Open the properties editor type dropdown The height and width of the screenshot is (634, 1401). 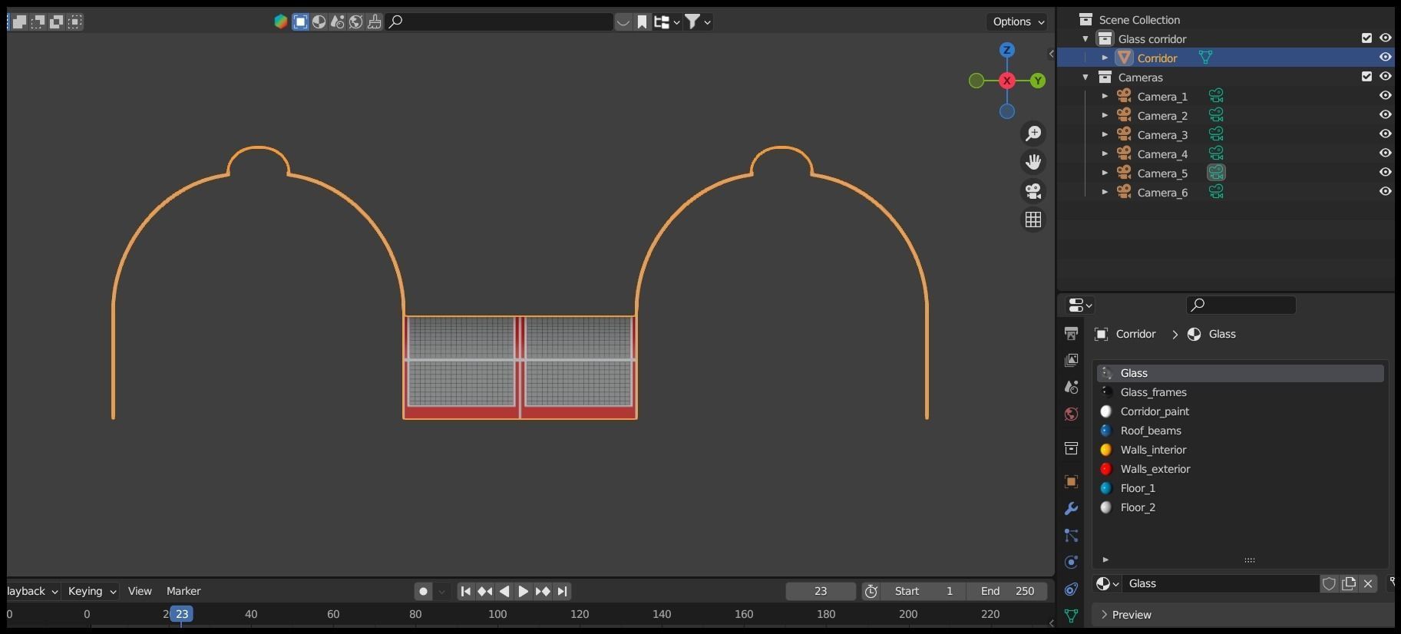(x=1080, y=305)
